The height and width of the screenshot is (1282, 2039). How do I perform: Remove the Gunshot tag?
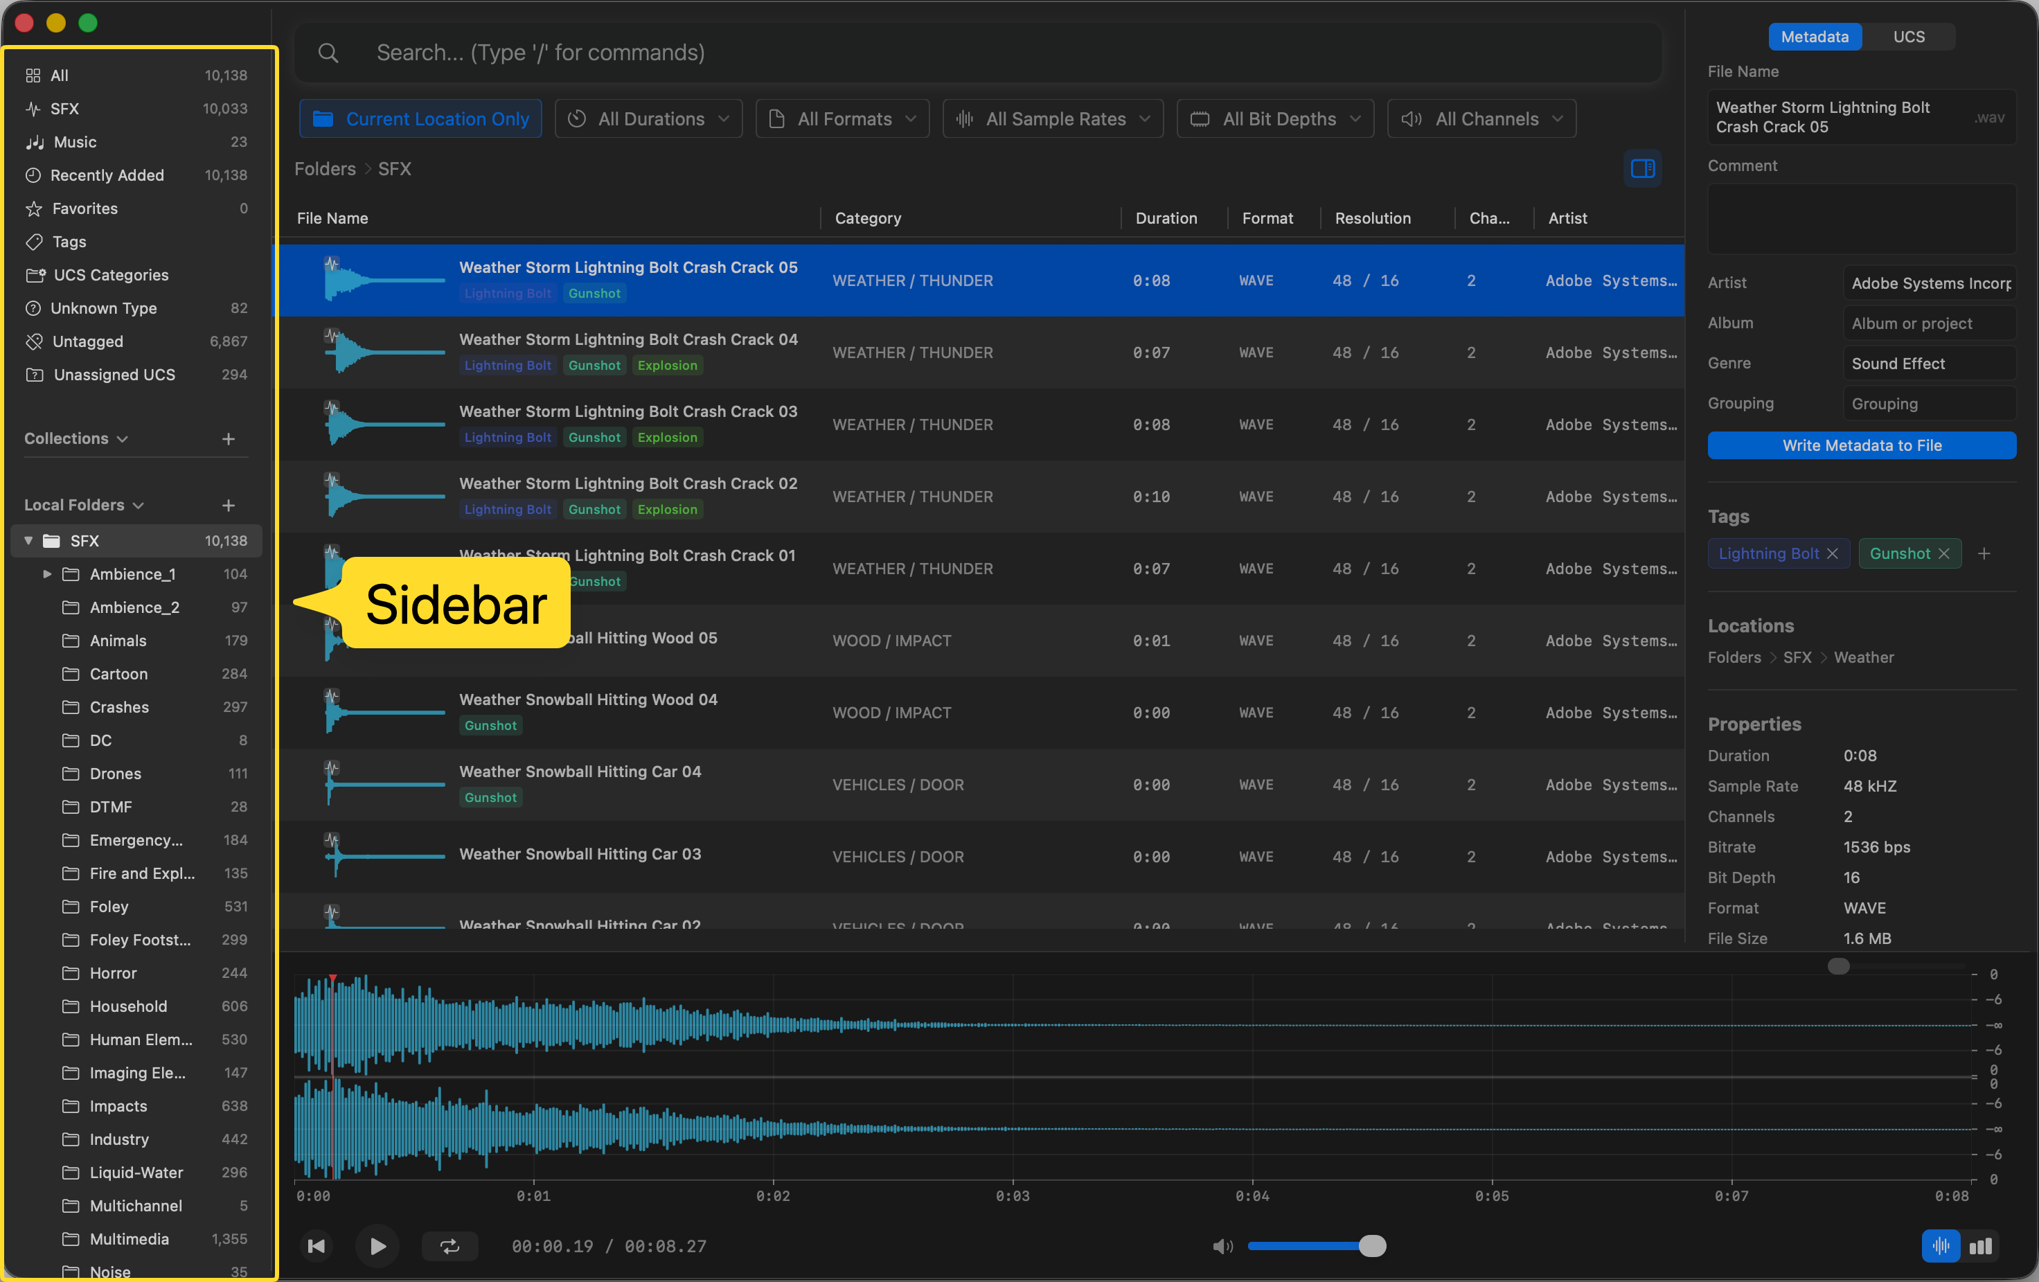(x=1944, y=554)
